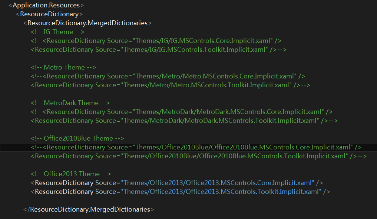Screen dimensions: 377x219
Task: Click the Source attribute on the Office2013 Toolkit line
Action: [x=106, y=192]
